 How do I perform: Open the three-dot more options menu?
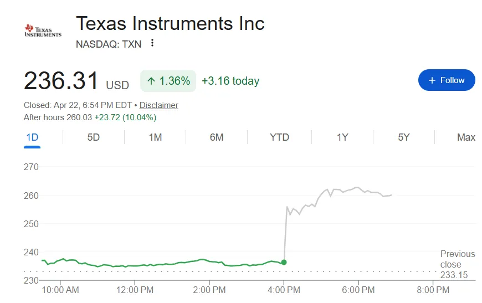pos(152,43)
